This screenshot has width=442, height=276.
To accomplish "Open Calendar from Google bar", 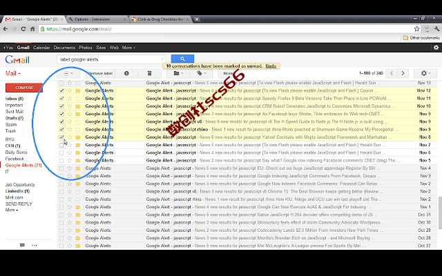I will pos(41,48).
